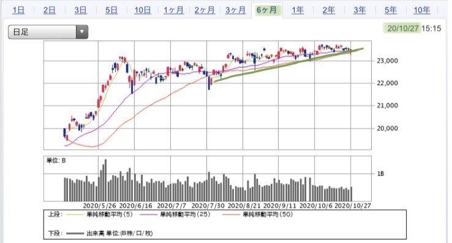The image size is (452, 243).
Task: Switch to the 2日 period tab
Action: [x=49, y=10]
